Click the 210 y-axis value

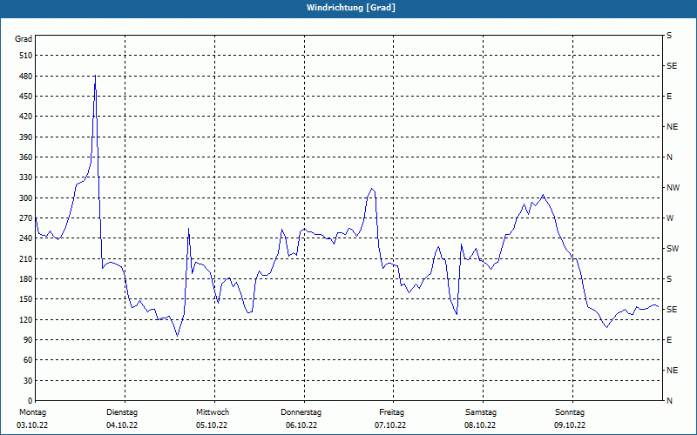26,258
